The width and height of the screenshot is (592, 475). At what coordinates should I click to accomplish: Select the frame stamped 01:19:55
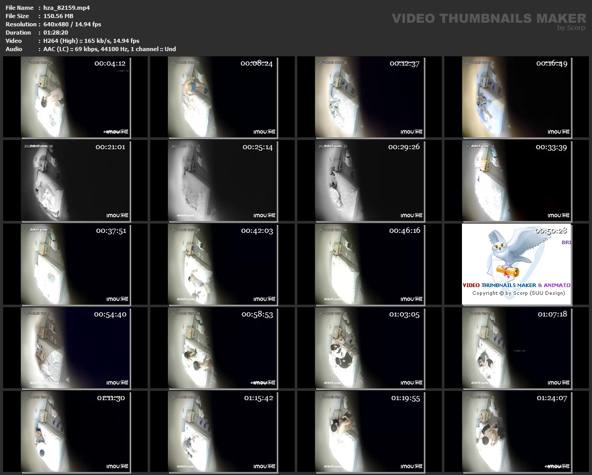click(x=370, y=432)
